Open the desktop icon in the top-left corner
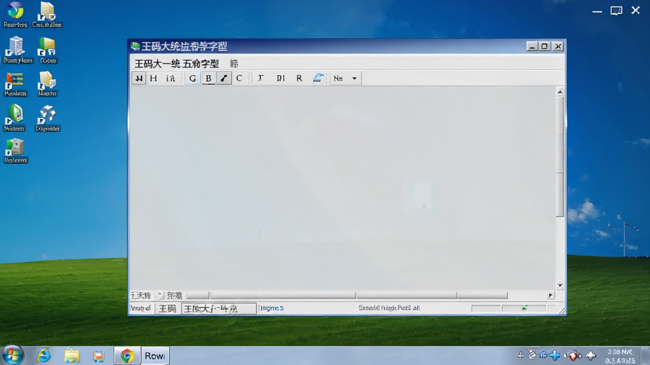 coord(15,15)
